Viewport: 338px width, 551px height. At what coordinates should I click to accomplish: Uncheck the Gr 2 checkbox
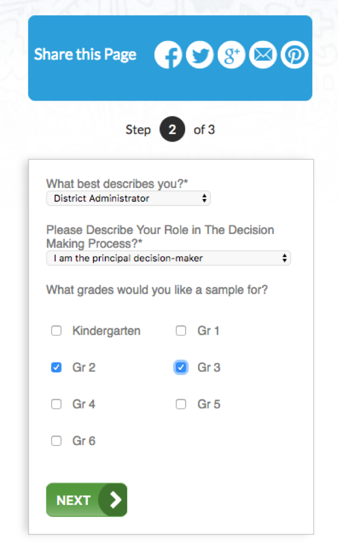(x=56, y=367)
